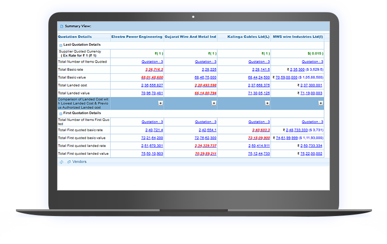The image size is (387, 244).
Task: Click first quoted basic rate 2,42,554.1
Action: coord(208,130)
